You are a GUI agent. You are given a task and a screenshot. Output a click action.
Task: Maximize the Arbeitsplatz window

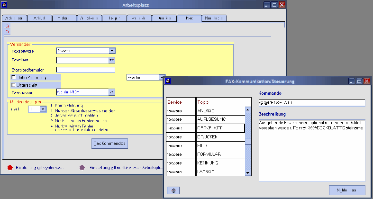pyautogui.click(x=274, y=5)
